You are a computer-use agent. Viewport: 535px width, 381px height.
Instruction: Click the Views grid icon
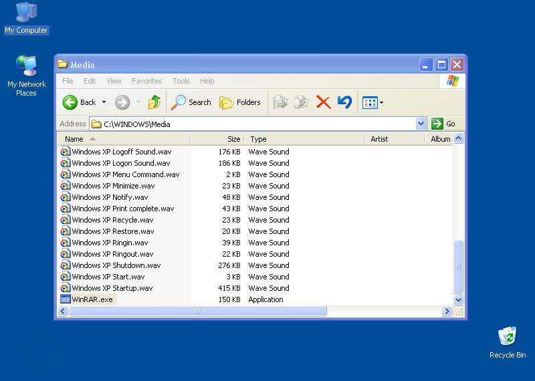pyautogui.click(x=370, y=102)
